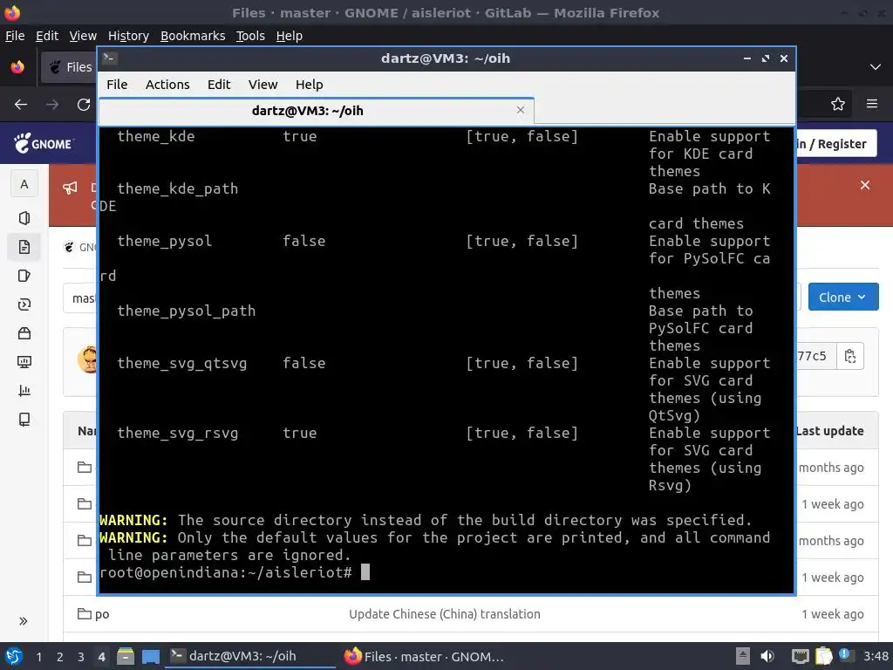Click Firefox Files tab
Image resolution: width=893 pixels, height=670 pixels.
pyautogui.click(x=70, y=66)
